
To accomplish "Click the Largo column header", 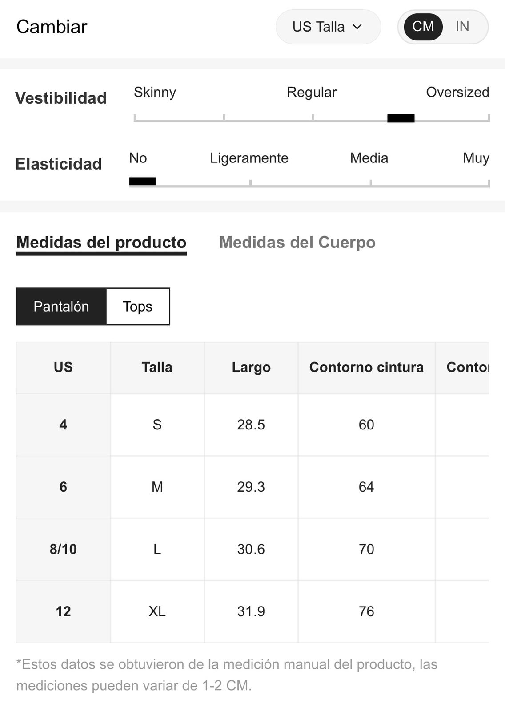I will 251,368.
